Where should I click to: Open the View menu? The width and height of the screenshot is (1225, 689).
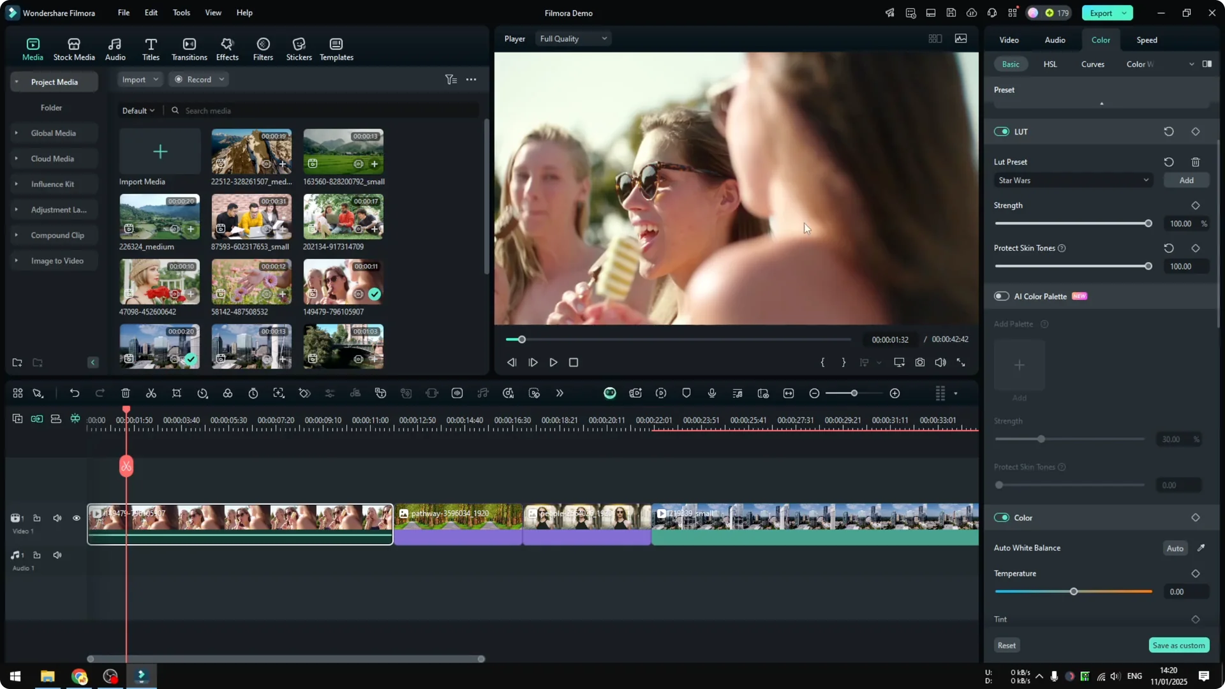click(213, 13)
